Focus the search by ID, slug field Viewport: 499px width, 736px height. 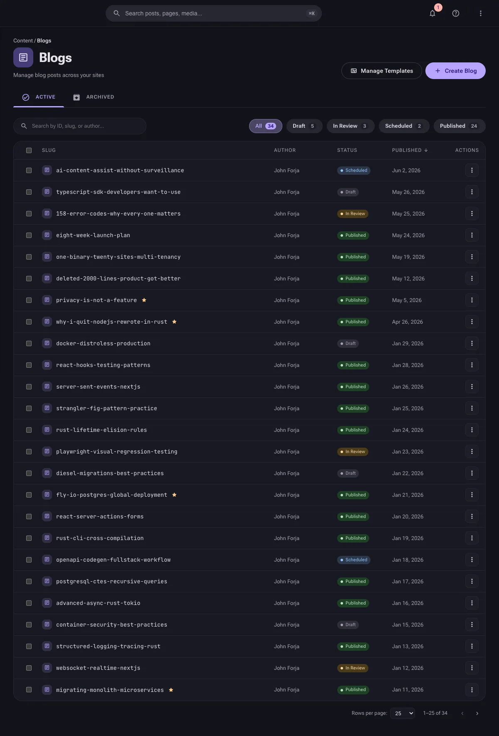[80, 126]
